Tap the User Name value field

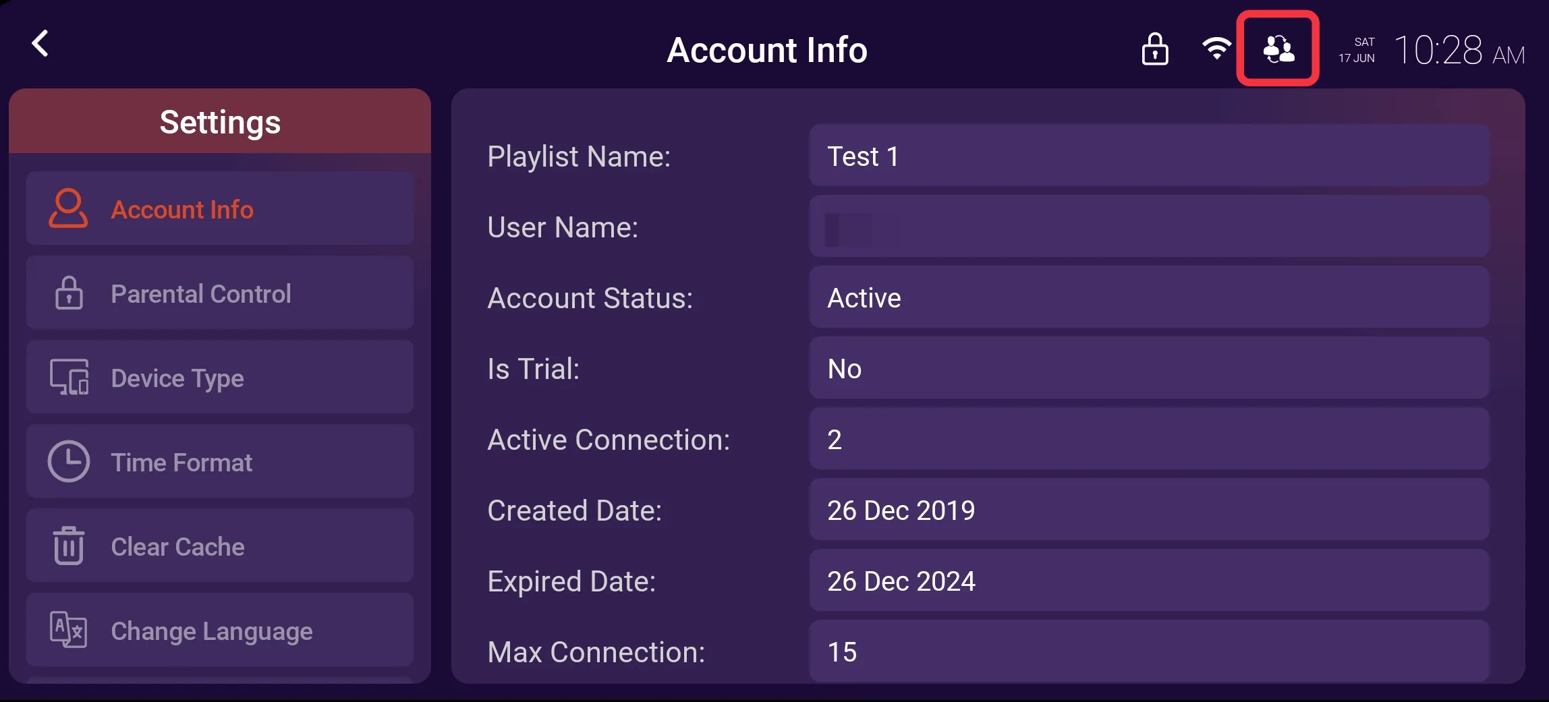point(1149,227)
